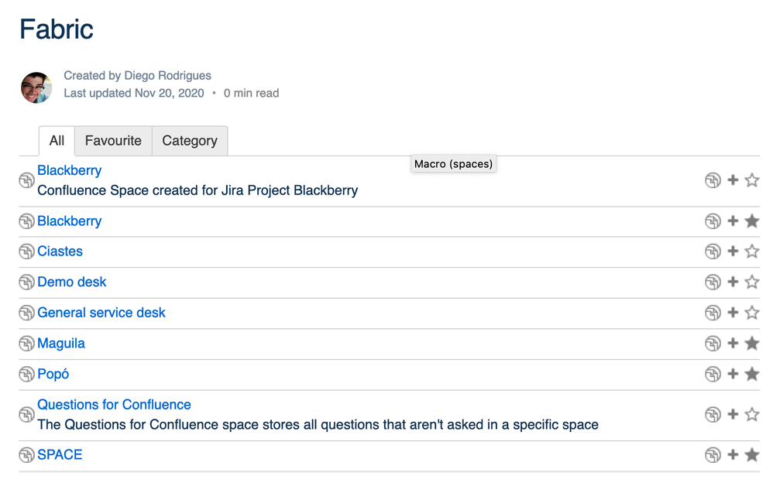Open the Demo desk space link
773x493 pixels.
(x=72, y=282)
